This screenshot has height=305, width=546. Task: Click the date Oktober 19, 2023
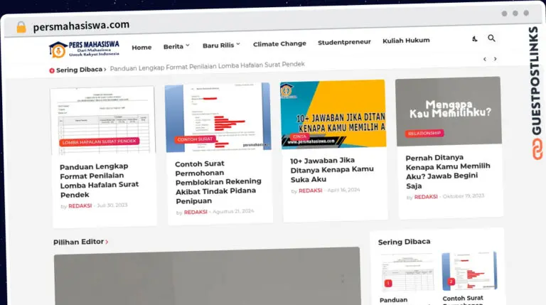[464, 196]
